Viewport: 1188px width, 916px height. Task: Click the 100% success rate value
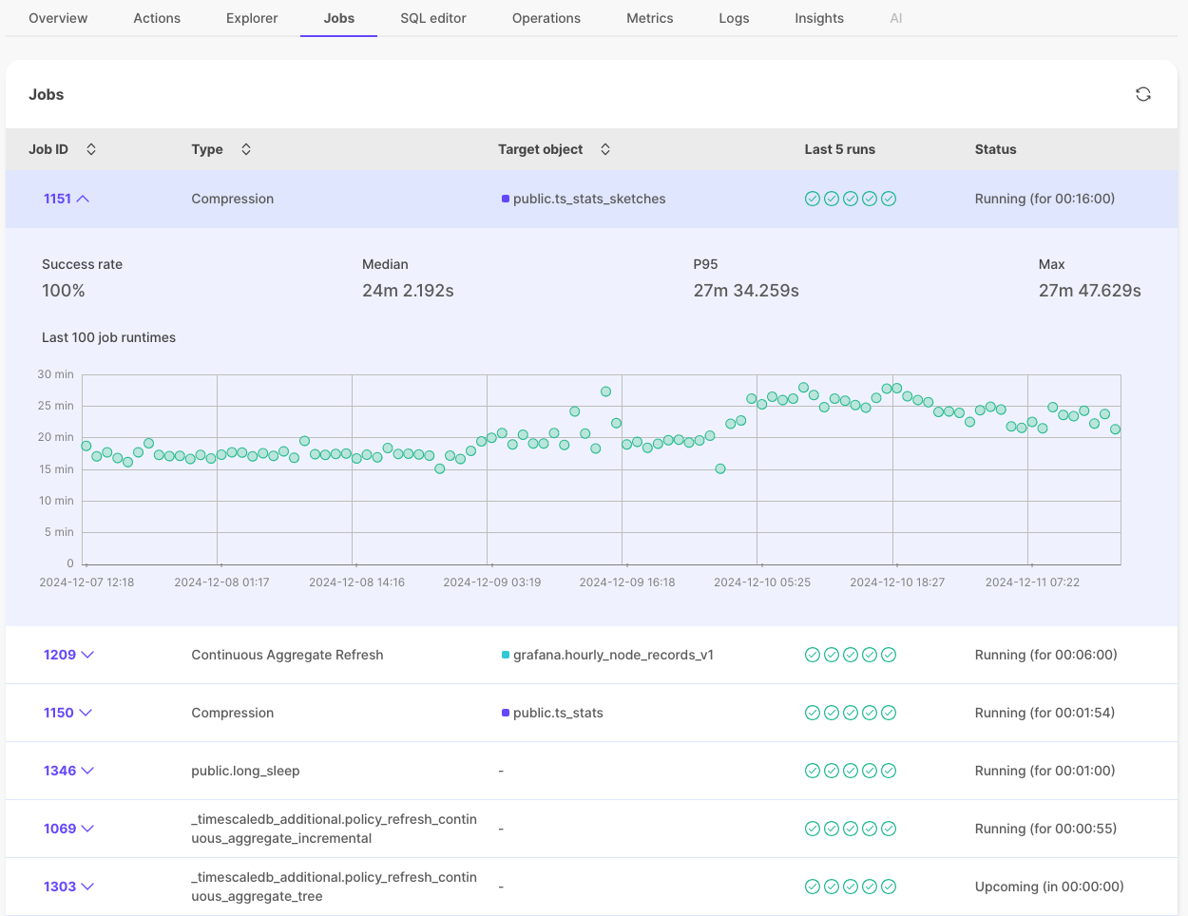64,291
